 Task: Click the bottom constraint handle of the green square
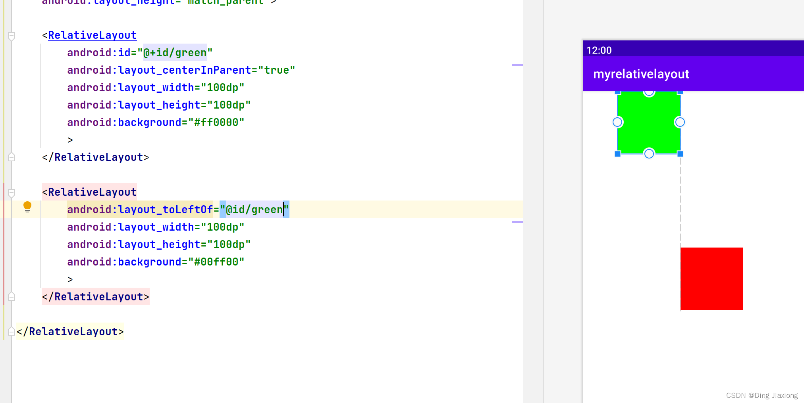point(649,153)
